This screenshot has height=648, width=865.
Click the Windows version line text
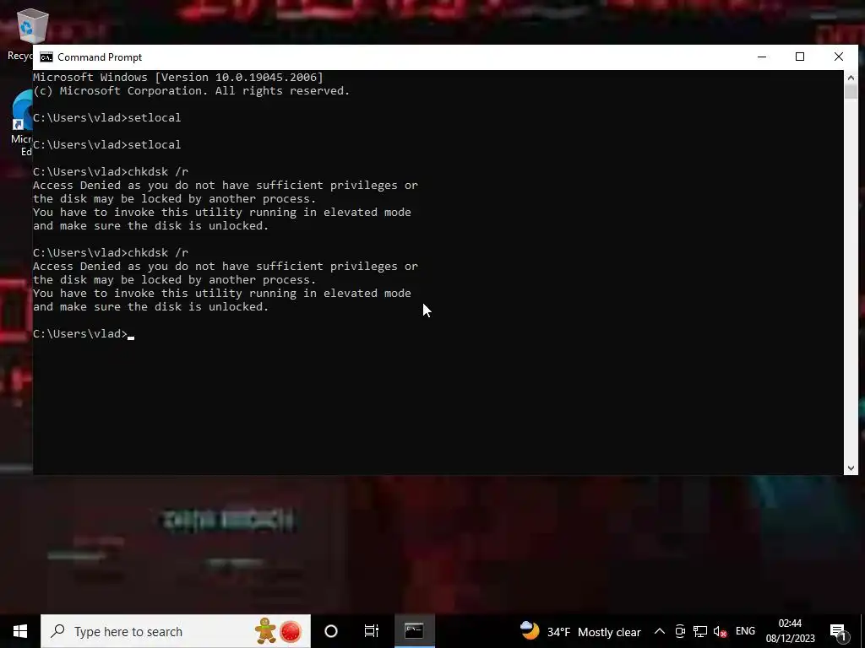[178, 77]
